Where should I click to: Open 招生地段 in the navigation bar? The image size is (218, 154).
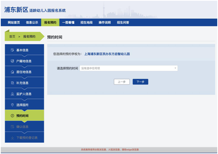pos(86,23)
